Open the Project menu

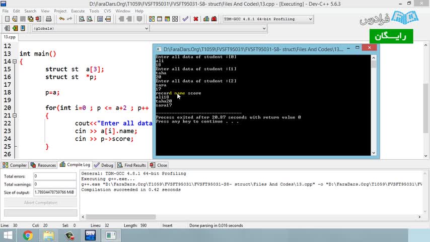pos(60,11)
